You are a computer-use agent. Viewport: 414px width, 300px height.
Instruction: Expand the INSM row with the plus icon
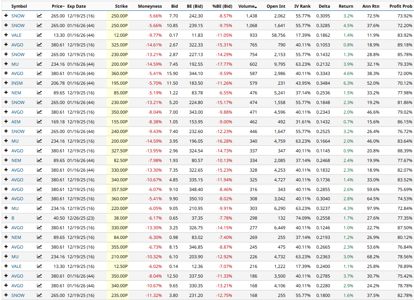click(x=5, y=83)
